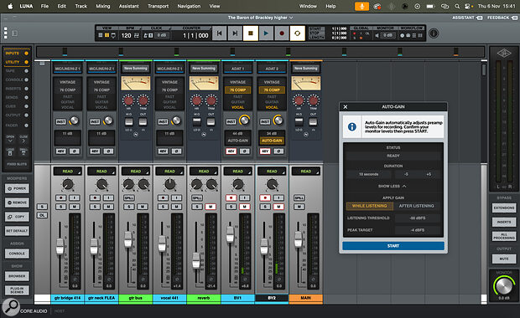520x318 pixels.
Task: Click the preamp gain knob on BV2
Action: point(278,121)
